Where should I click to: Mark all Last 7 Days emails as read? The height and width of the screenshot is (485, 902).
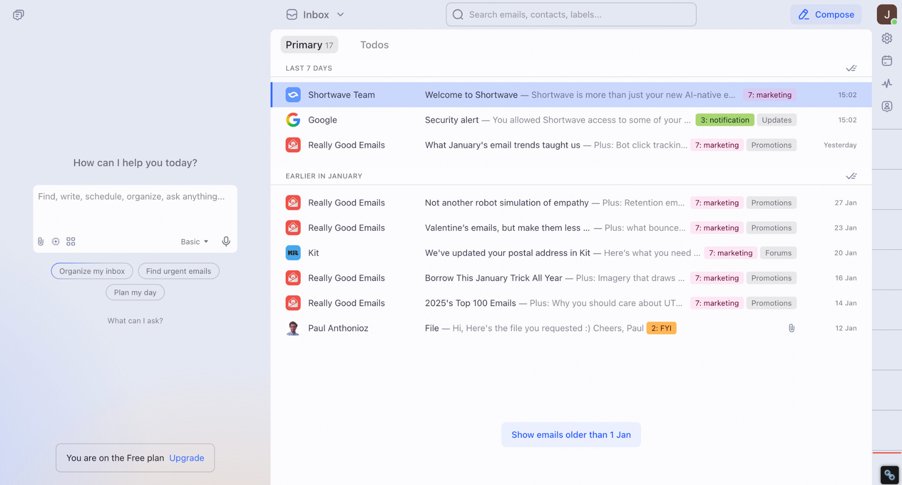coord(852,68)
